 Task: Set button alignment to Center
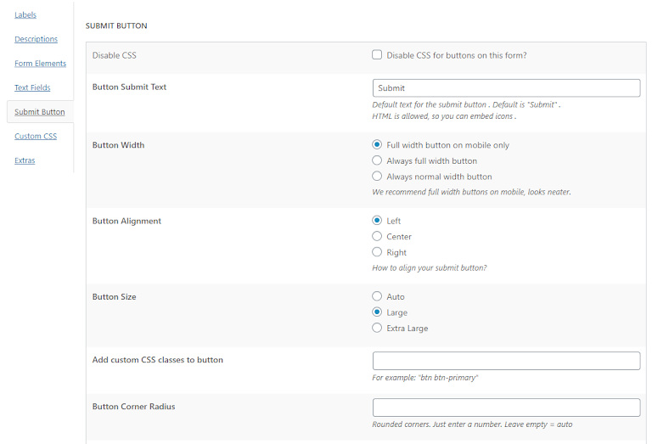(377, 237)
